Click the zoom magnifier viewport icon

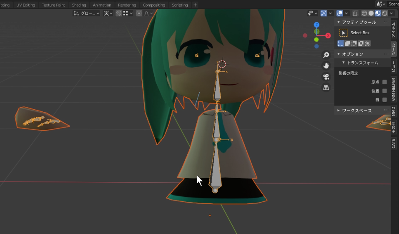point(326,55)
